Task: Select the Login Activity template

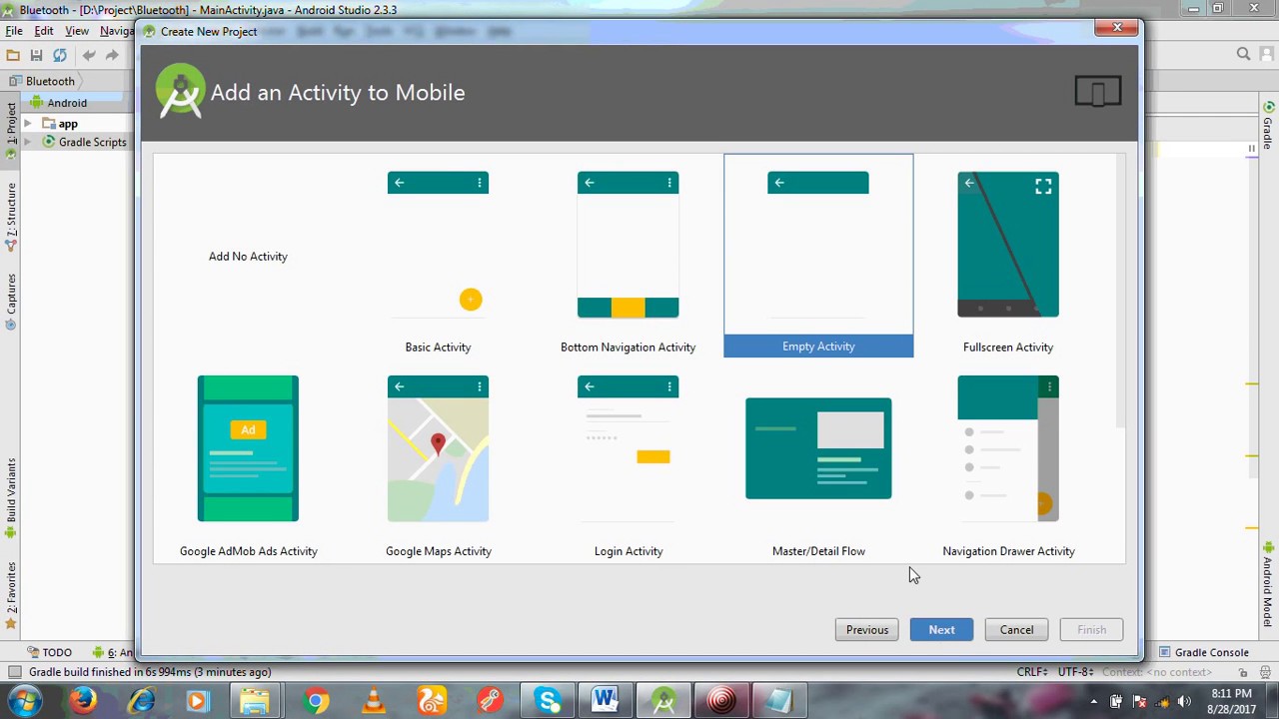Action: [628, 459]
